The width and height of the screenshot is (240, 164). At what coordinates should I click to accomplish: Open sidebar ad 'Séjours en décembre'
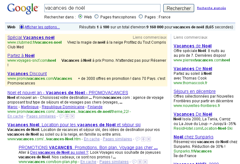click(x=194, y=91)
